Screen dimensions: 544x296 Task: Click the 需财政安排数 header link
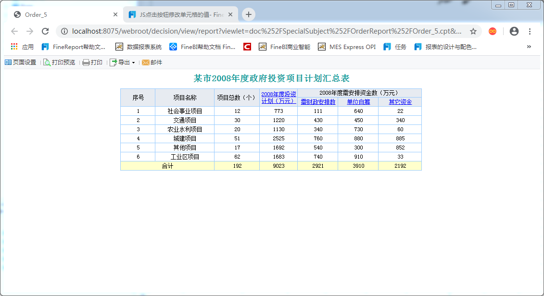tap(318, 102)
